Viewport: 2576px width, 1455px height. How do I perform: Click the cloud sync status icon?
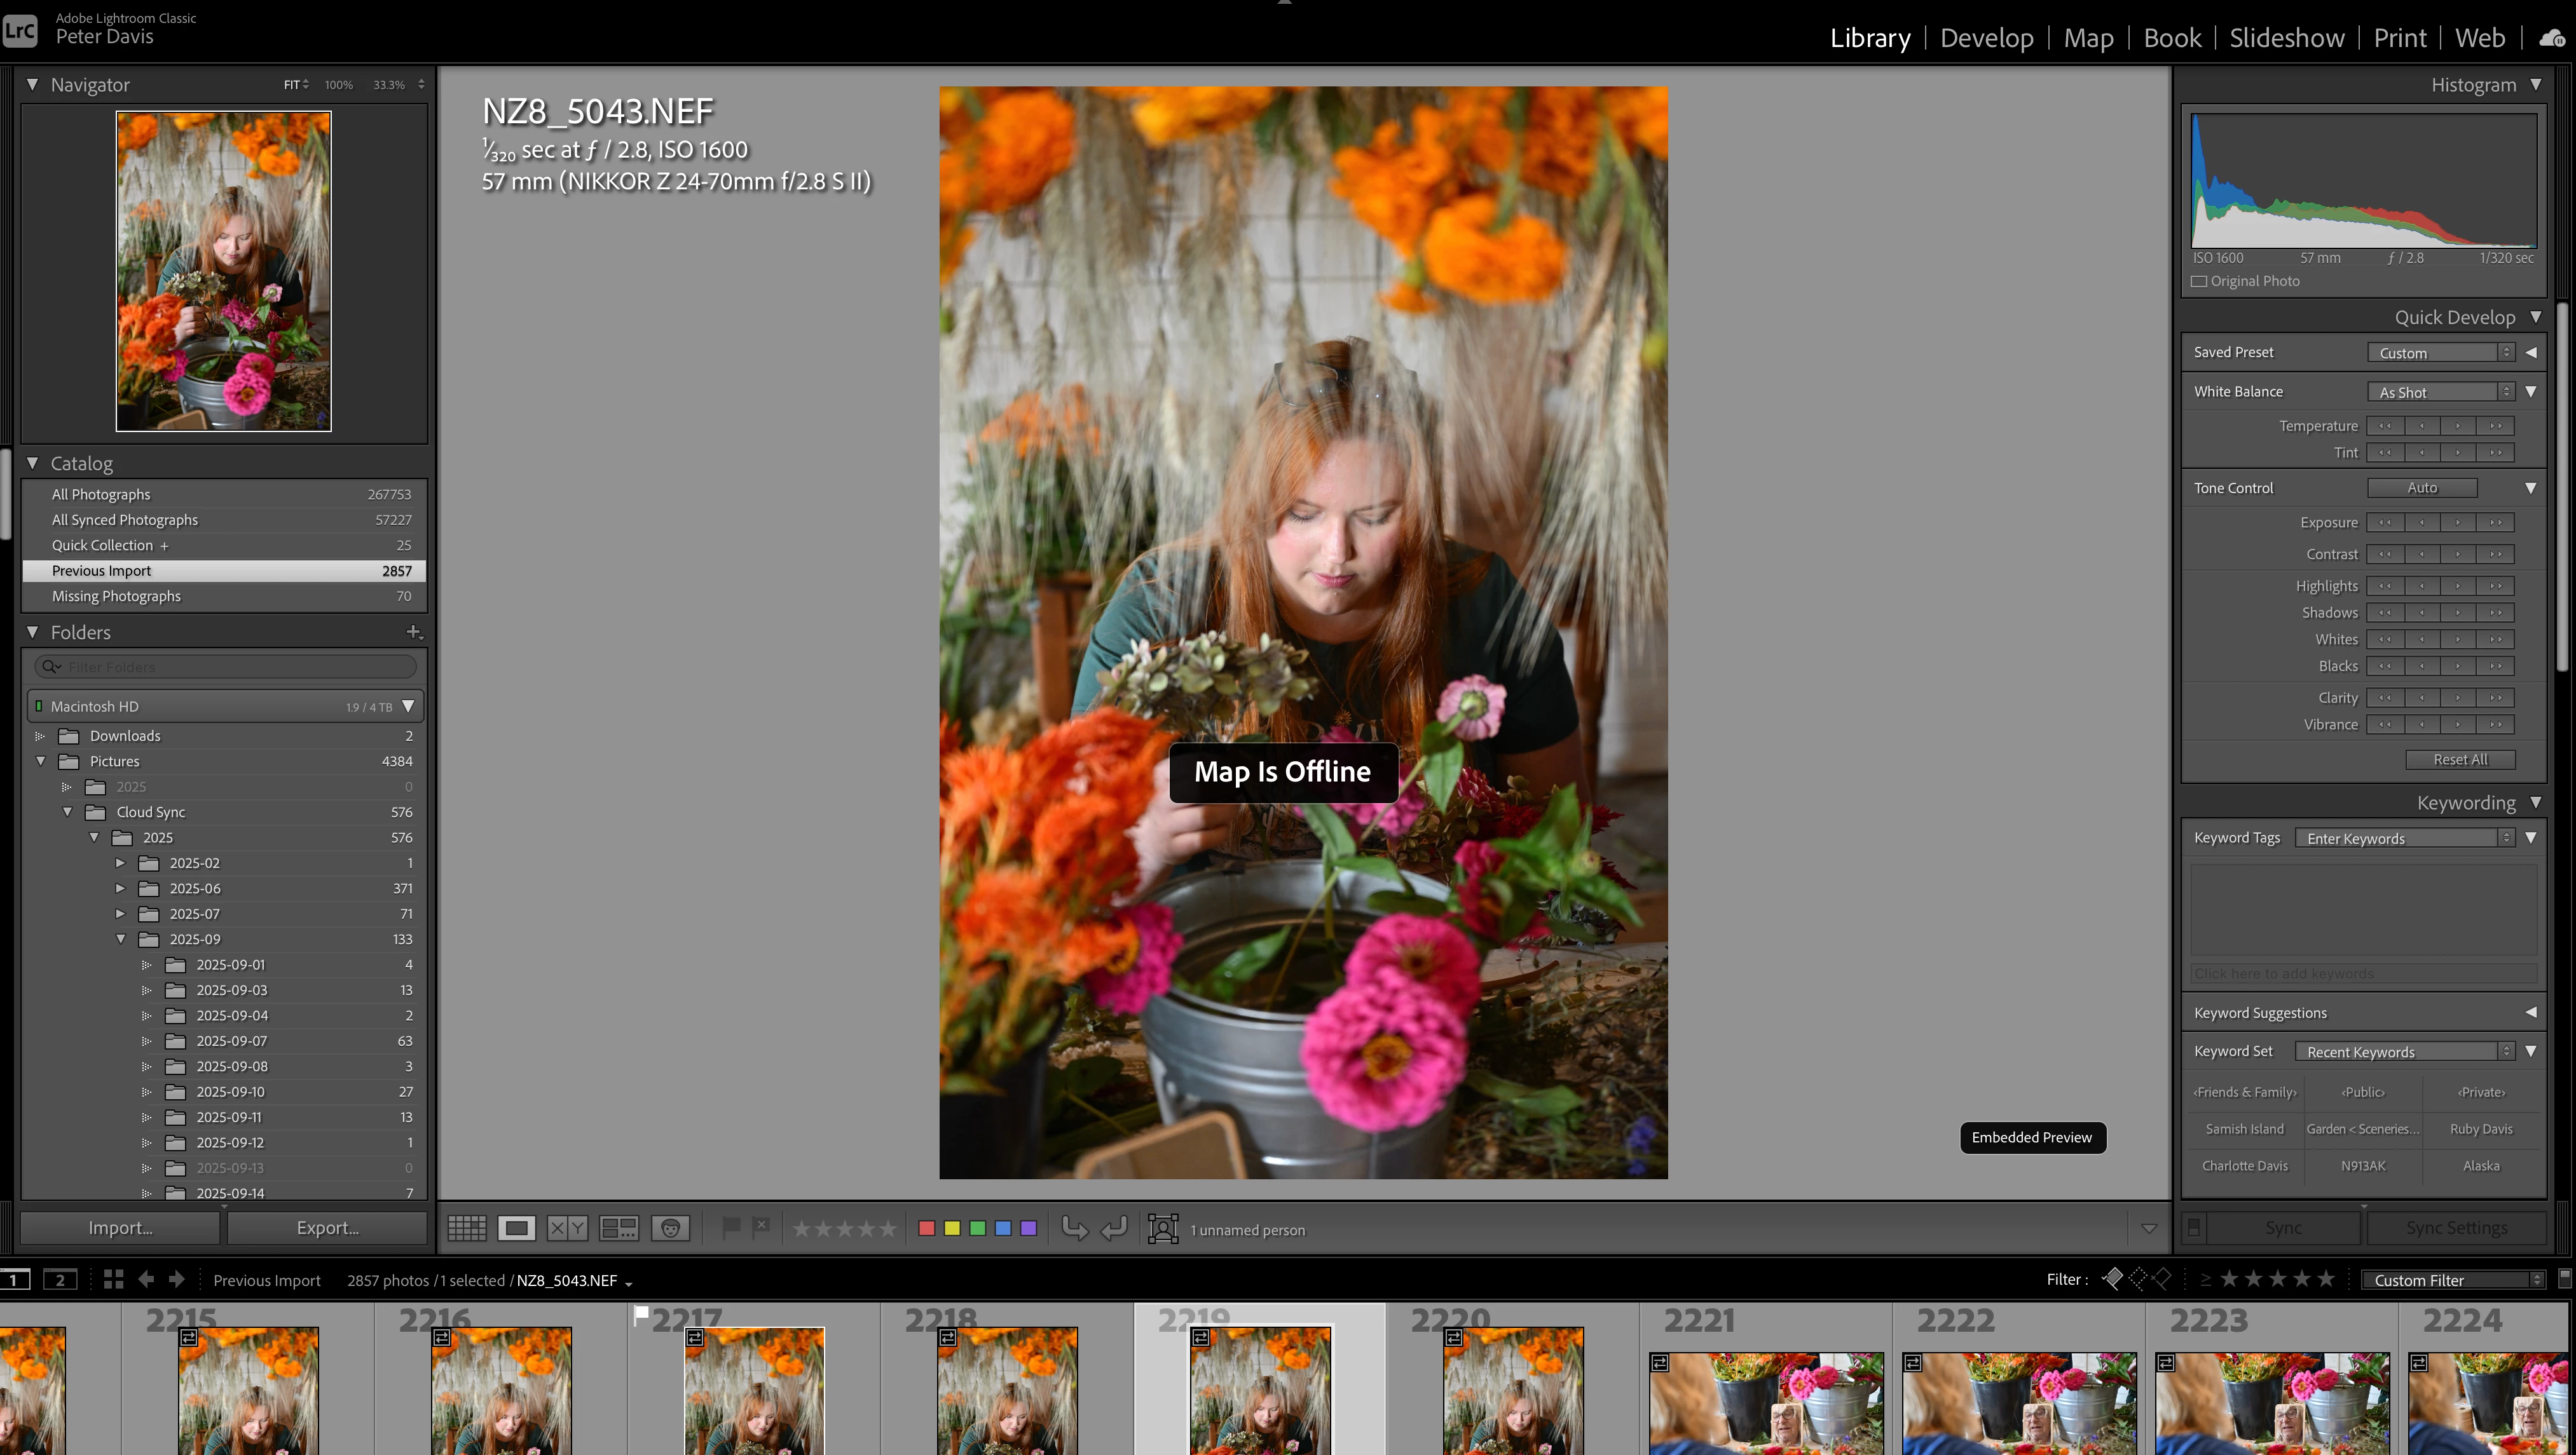pyautogui.click(x=2552, y=38)
